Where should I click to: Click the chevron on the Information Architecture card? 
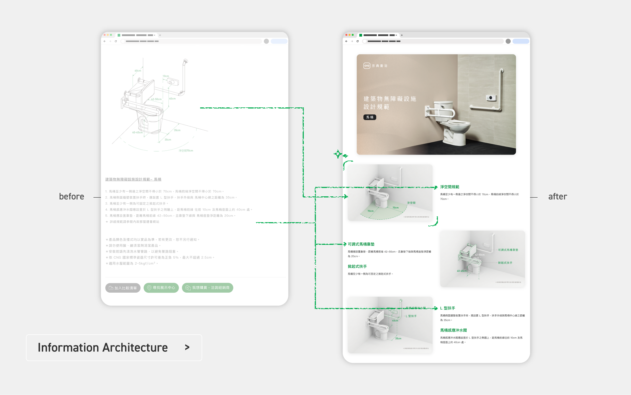[x=187, y=347]
